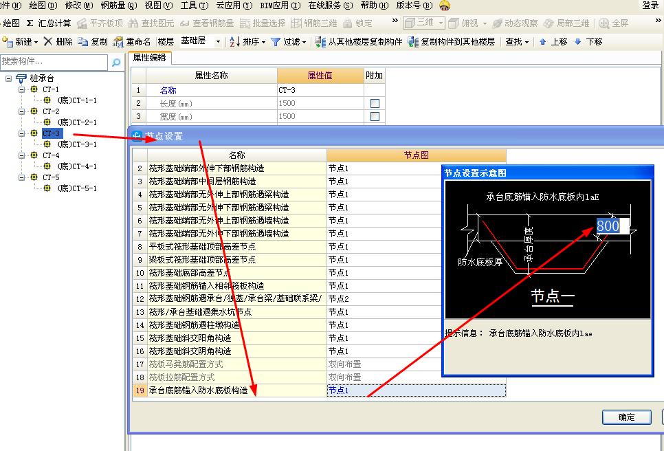The width and height of the screenshot is (664, 451).
Task: Click row 筏形基础斜交阳角构造
Action: (x=236, y=338)
